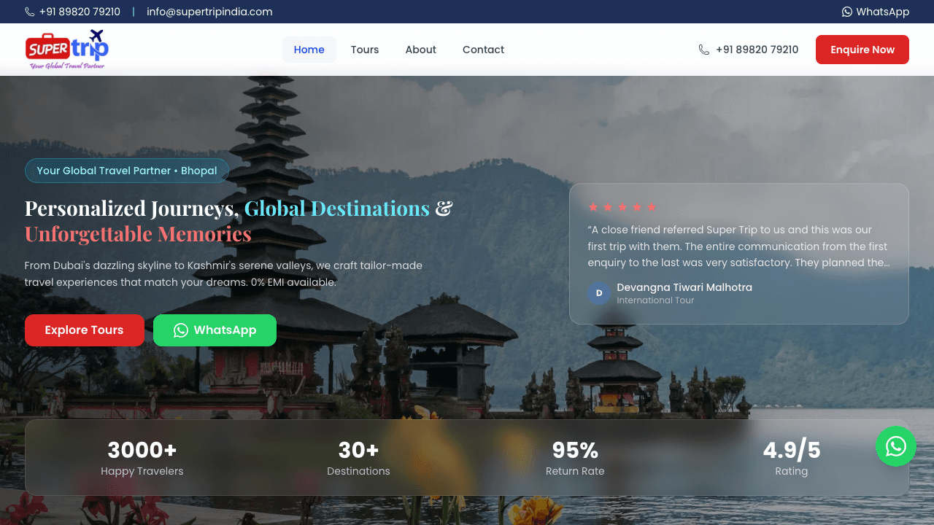Screen dimensions: 934x525
Task: Click the info@supertripindia.com email link
Action: tap(209, 12)
